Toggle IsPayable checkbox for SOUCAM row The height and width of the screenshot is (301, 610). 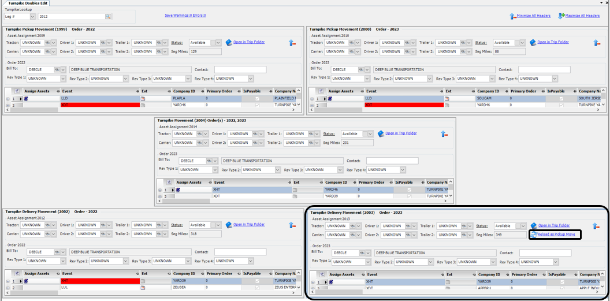click(561, 99)
